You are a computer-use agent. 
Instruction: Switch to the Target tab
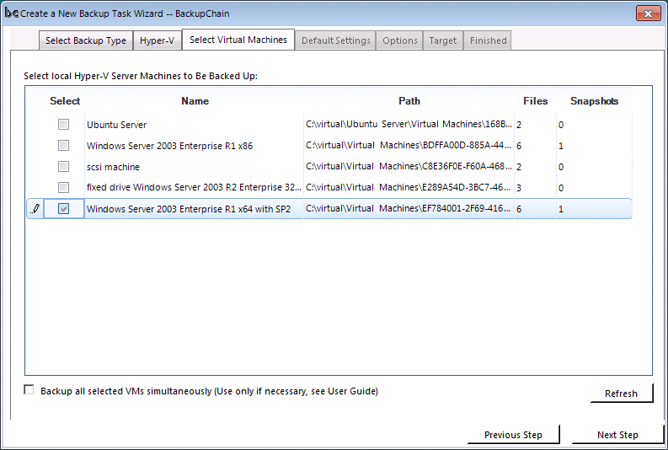point(442,40)
